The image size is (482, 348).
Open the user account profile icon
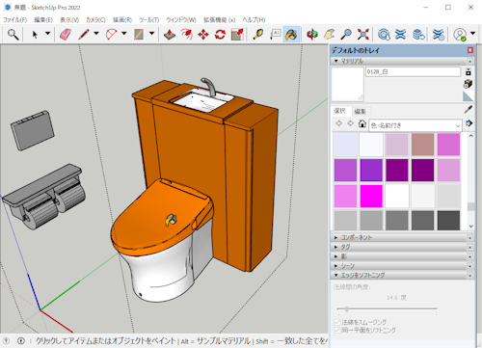tap(460, 35)
